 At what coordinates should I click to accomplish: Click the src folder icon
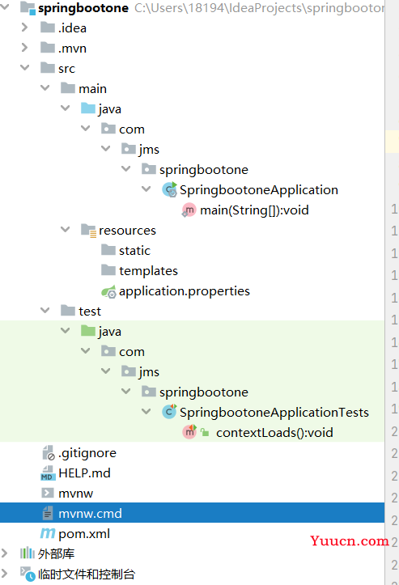[48, 67]
